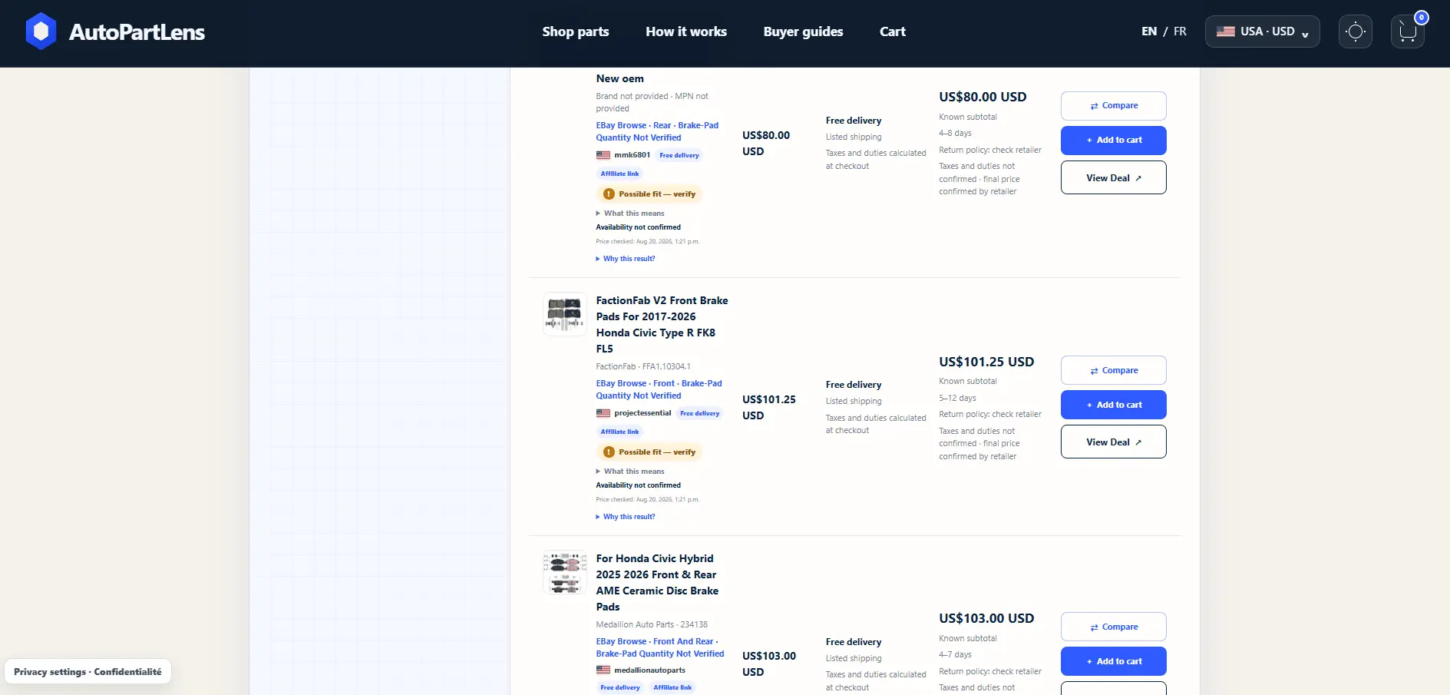The width and height of the screenshot is (1450, 695).
Task: Expand What this means under projectessential listing
Action: [x=630, y=472]
